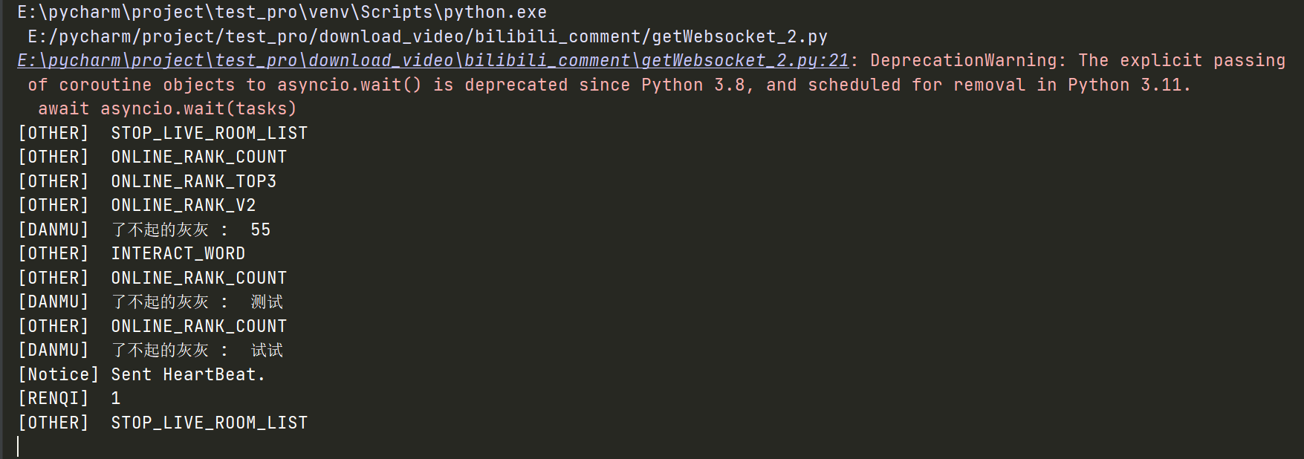This screenshot has height=459, width=1304.
Task: Click the third ONLINE_RANK_COUNT output line
Action: coord(152,326)
